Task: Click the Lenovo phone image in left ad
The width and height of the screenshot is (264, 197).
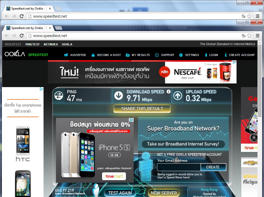Action: [x=23, y=184]
